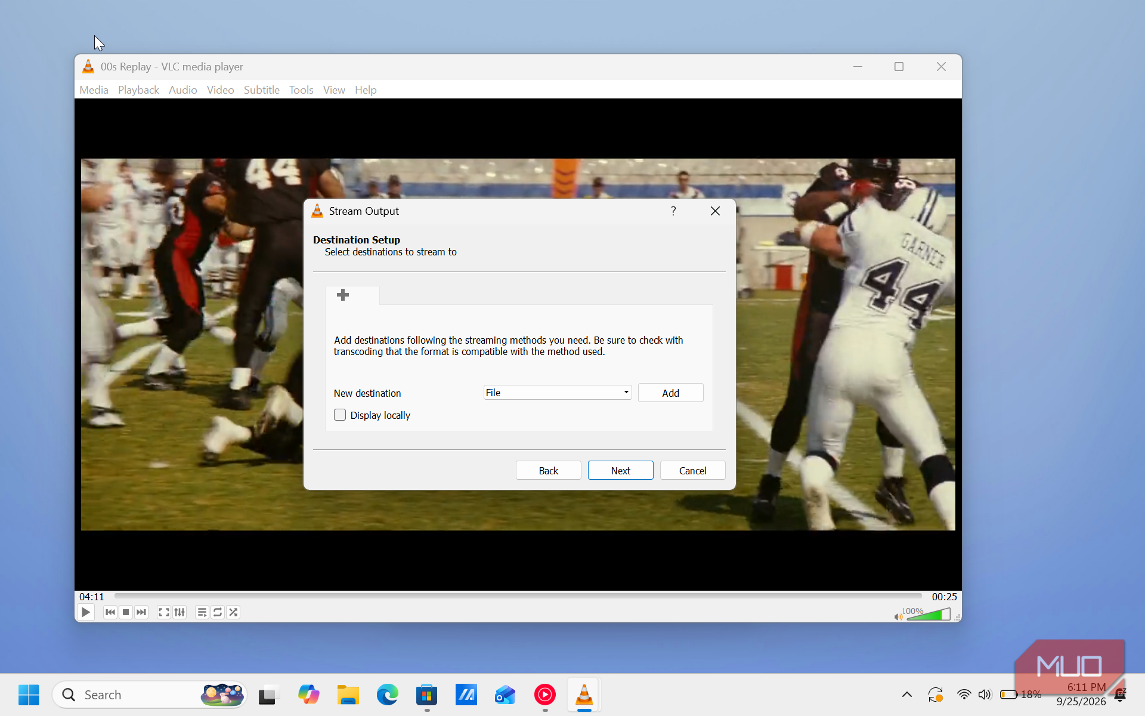This screenshot has height=716, width=1145.
Task: Click the Add destination button
Action: point(671,393)
